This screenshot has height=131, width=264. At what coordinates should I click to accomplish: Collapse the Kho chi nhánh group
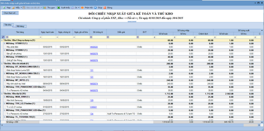click(2, 64)
